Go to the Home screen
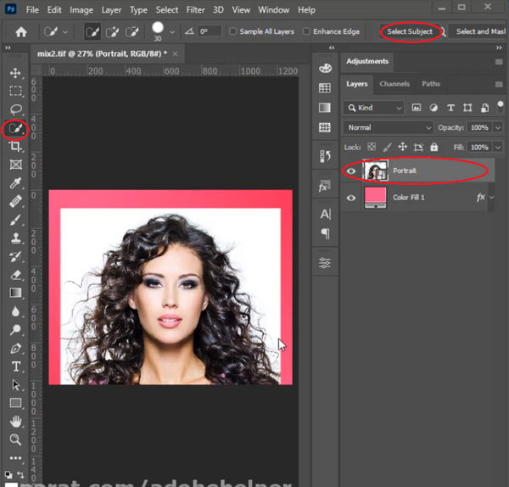 [x=21, y=32]
